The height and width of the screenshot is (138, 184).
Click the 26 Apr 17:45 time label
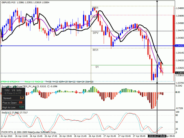click(x=51, y=136)
